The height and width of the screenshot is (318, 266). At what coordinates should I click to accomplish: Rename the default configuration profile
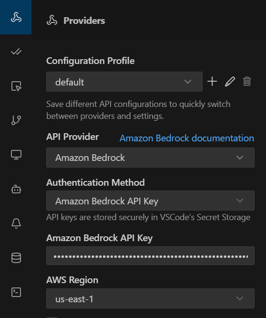coord(230,82)
